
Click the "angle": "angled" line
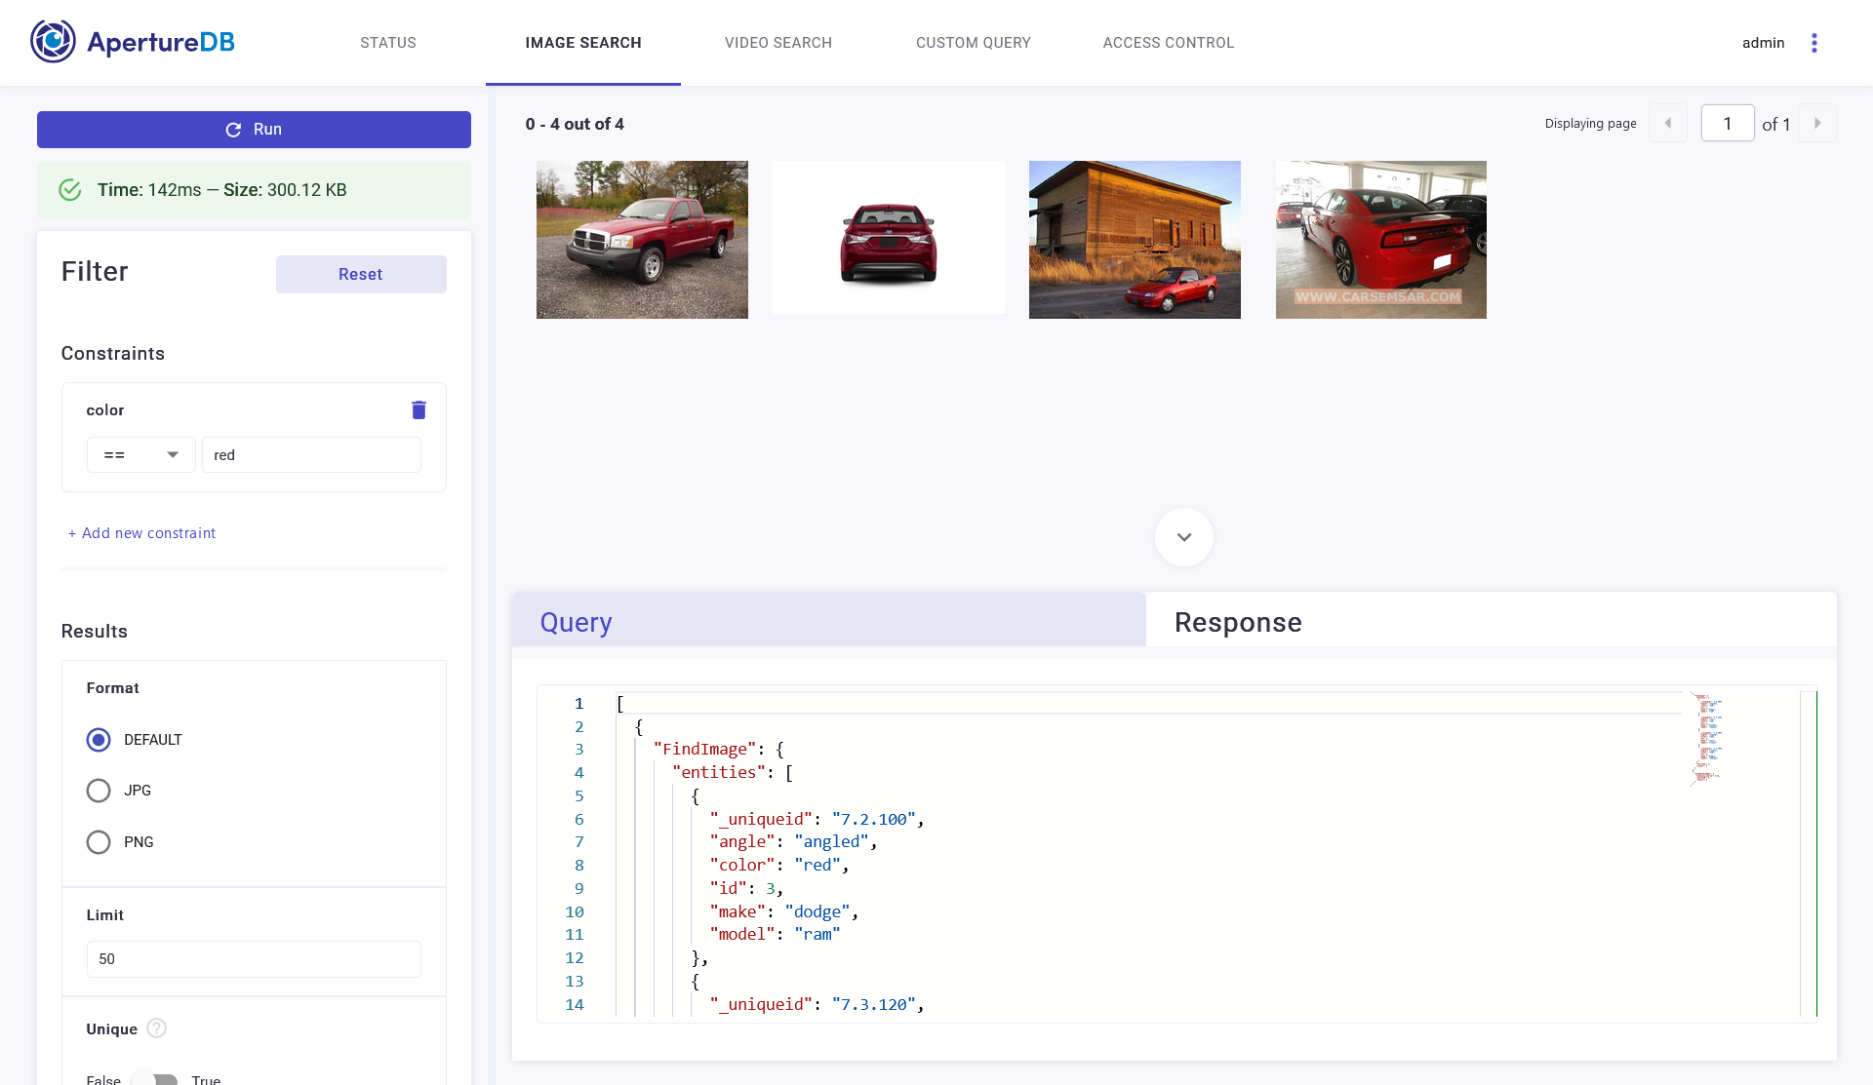pyautogui.click(x=794, y=841)
